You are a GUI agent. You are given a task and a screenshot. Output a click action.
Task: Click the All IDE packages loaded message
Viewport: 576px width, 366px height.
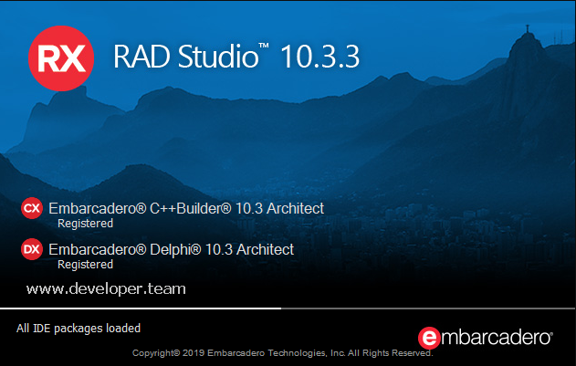(79, 327)
